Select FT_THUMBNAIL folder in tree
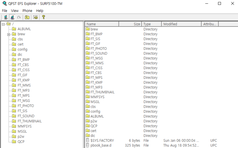This screenshot has width=238, height=148. click(30, 121)
